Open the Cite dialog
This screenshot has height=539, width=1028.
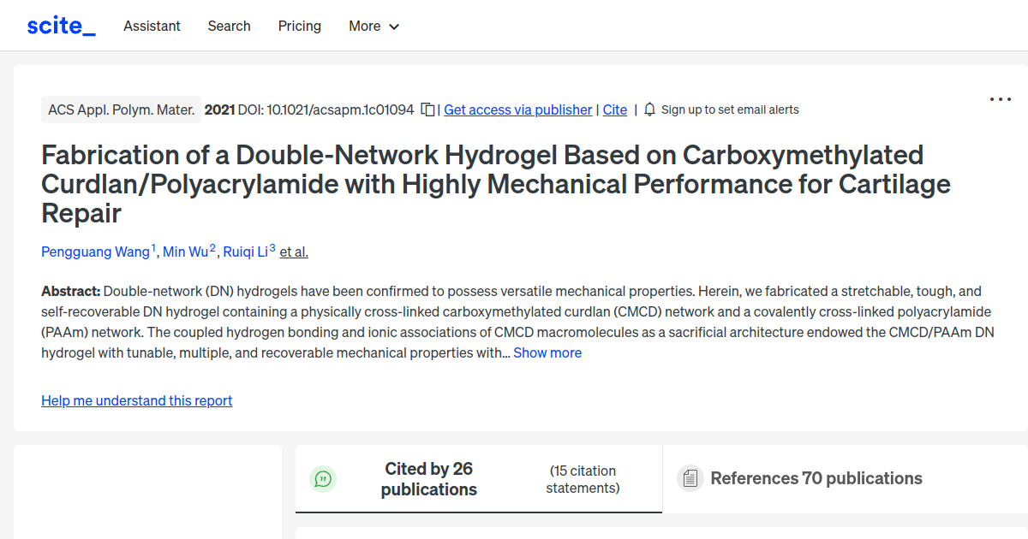[614, 110]
